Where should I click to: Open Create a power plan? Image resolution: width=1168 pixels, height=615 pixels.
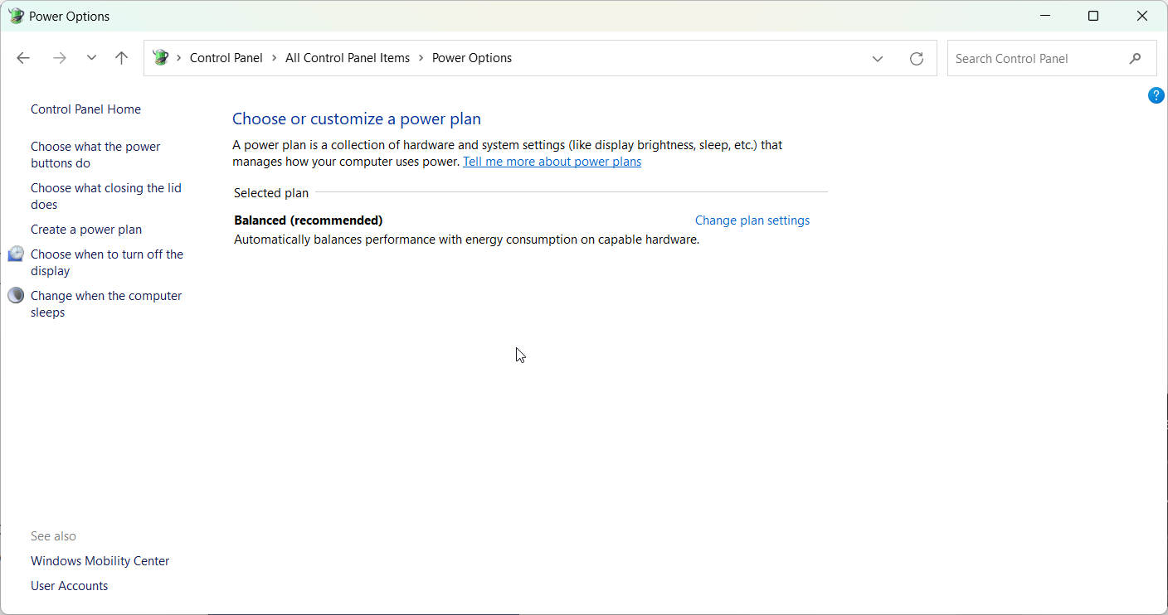point(86,230)
